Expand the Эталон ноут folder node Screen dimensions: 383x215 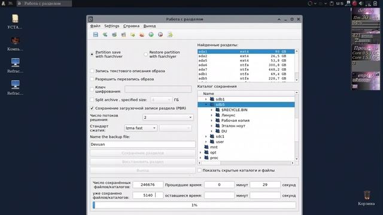211,126
